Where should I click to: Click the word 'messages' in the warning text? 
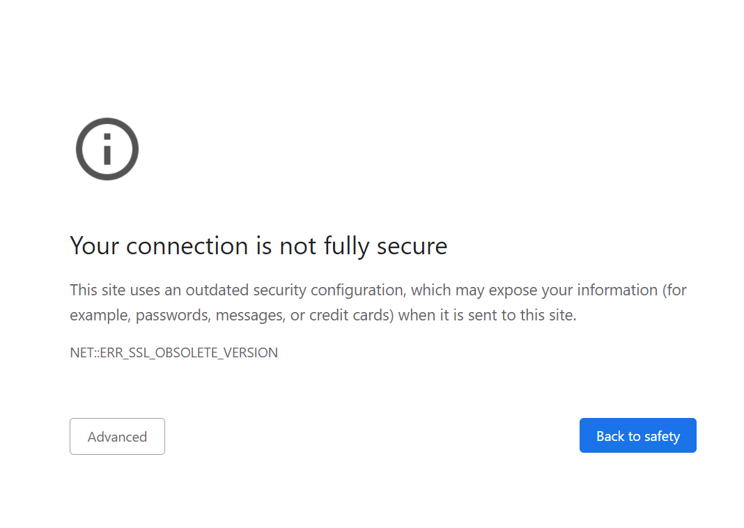[x=250, y=316]
